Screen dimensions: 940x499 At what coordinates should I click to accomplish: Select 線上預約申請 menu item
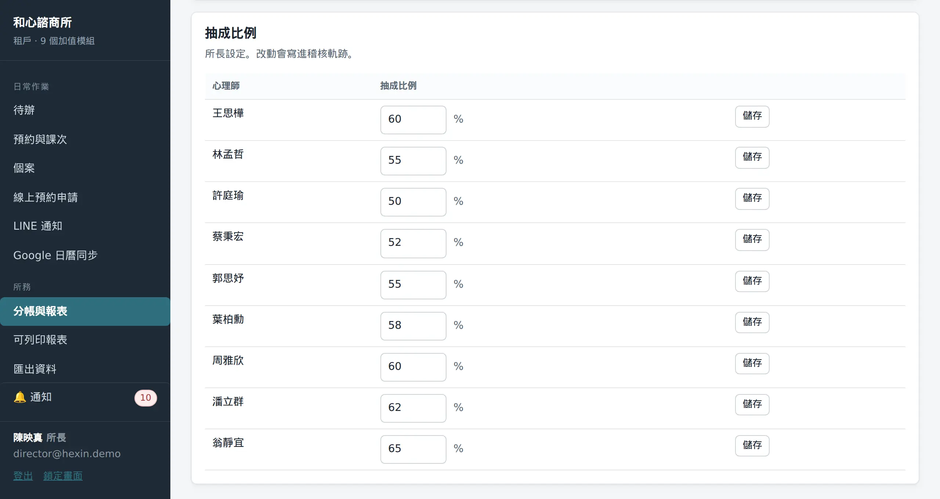coord(85,197)
